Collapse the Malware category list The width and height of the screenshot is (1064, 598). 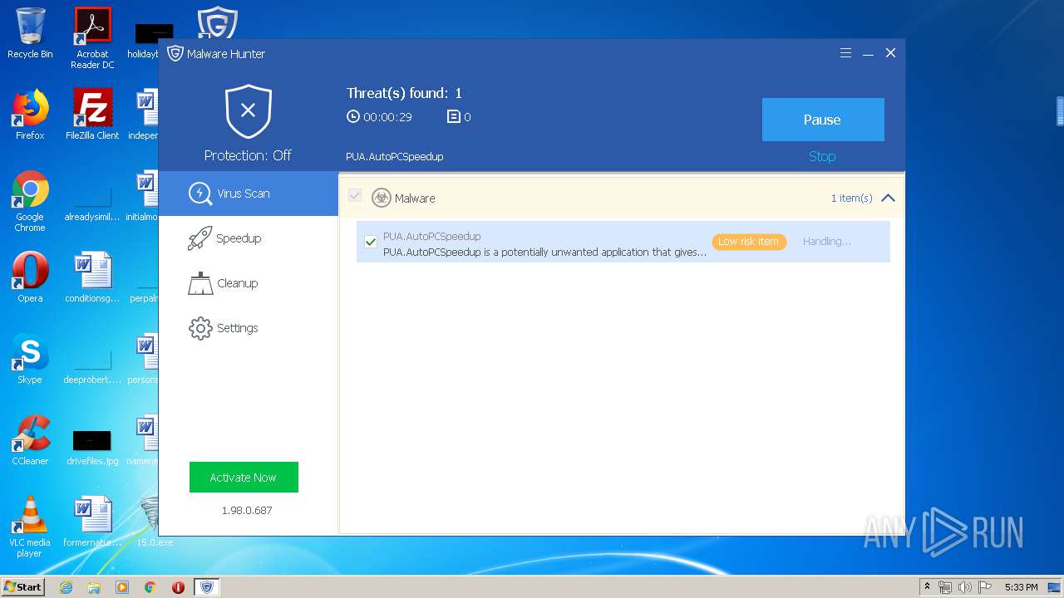[x=888, y=198]
